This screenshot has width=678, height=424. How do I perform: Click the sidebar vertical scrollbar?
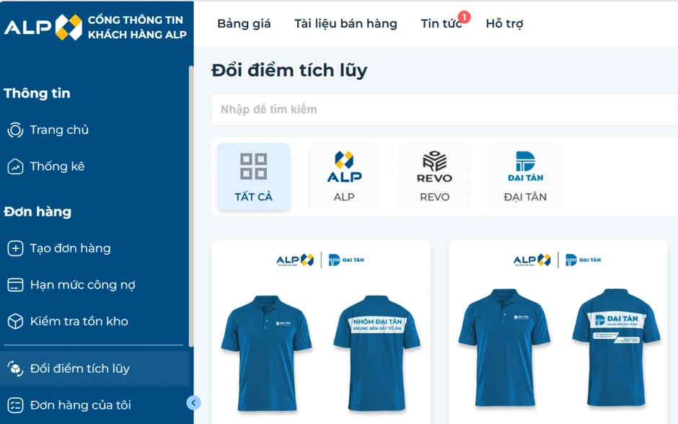tap(190, 206)
